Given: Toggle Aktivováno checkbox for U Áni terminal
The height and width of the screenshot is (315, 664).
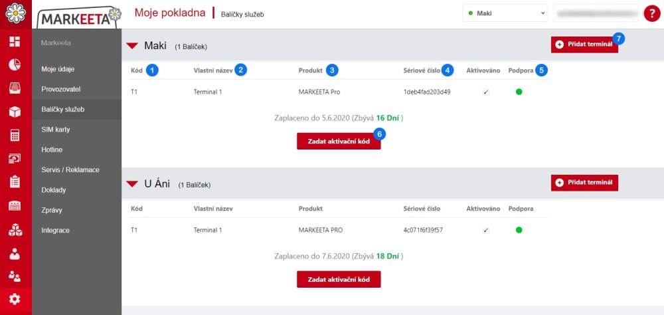Looking at the screenshot, I should [485, 230].
